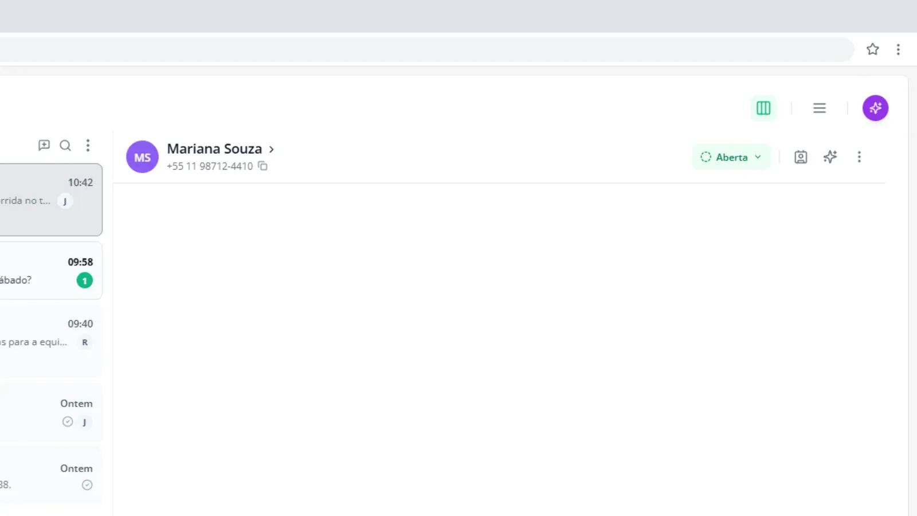Click the green unread badge showing 1
917x516 pixels.
coord(85,280)
